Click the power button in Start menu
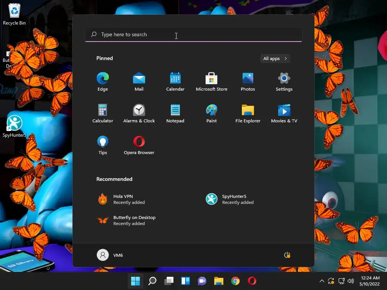This screenshot has height=290, width=387. pos(287,255)
